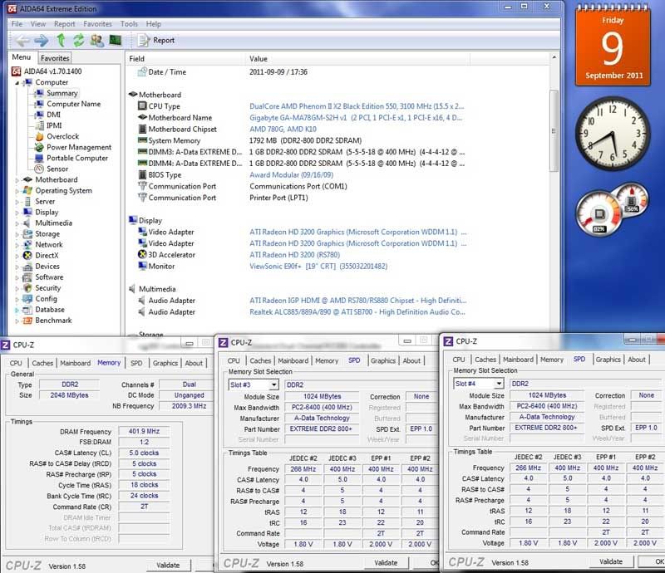Select the Menu pane tab

[22, 57]
